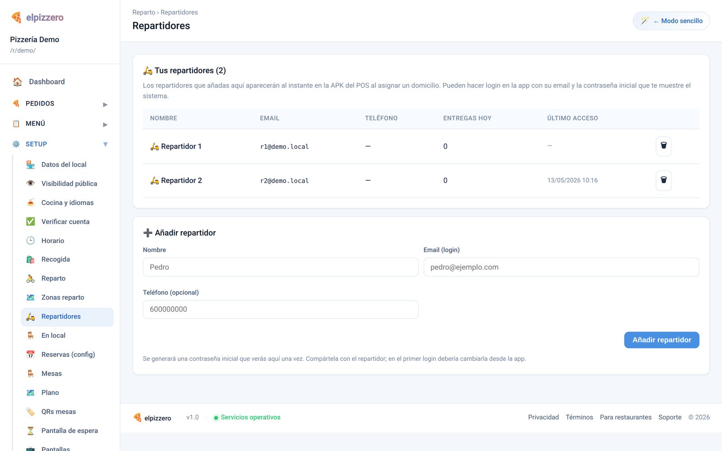Image resolution: width=722 pixels, height=451 pixels.
Task: Click the Visibilidad pública eye icon
Action: click(30, 184)
